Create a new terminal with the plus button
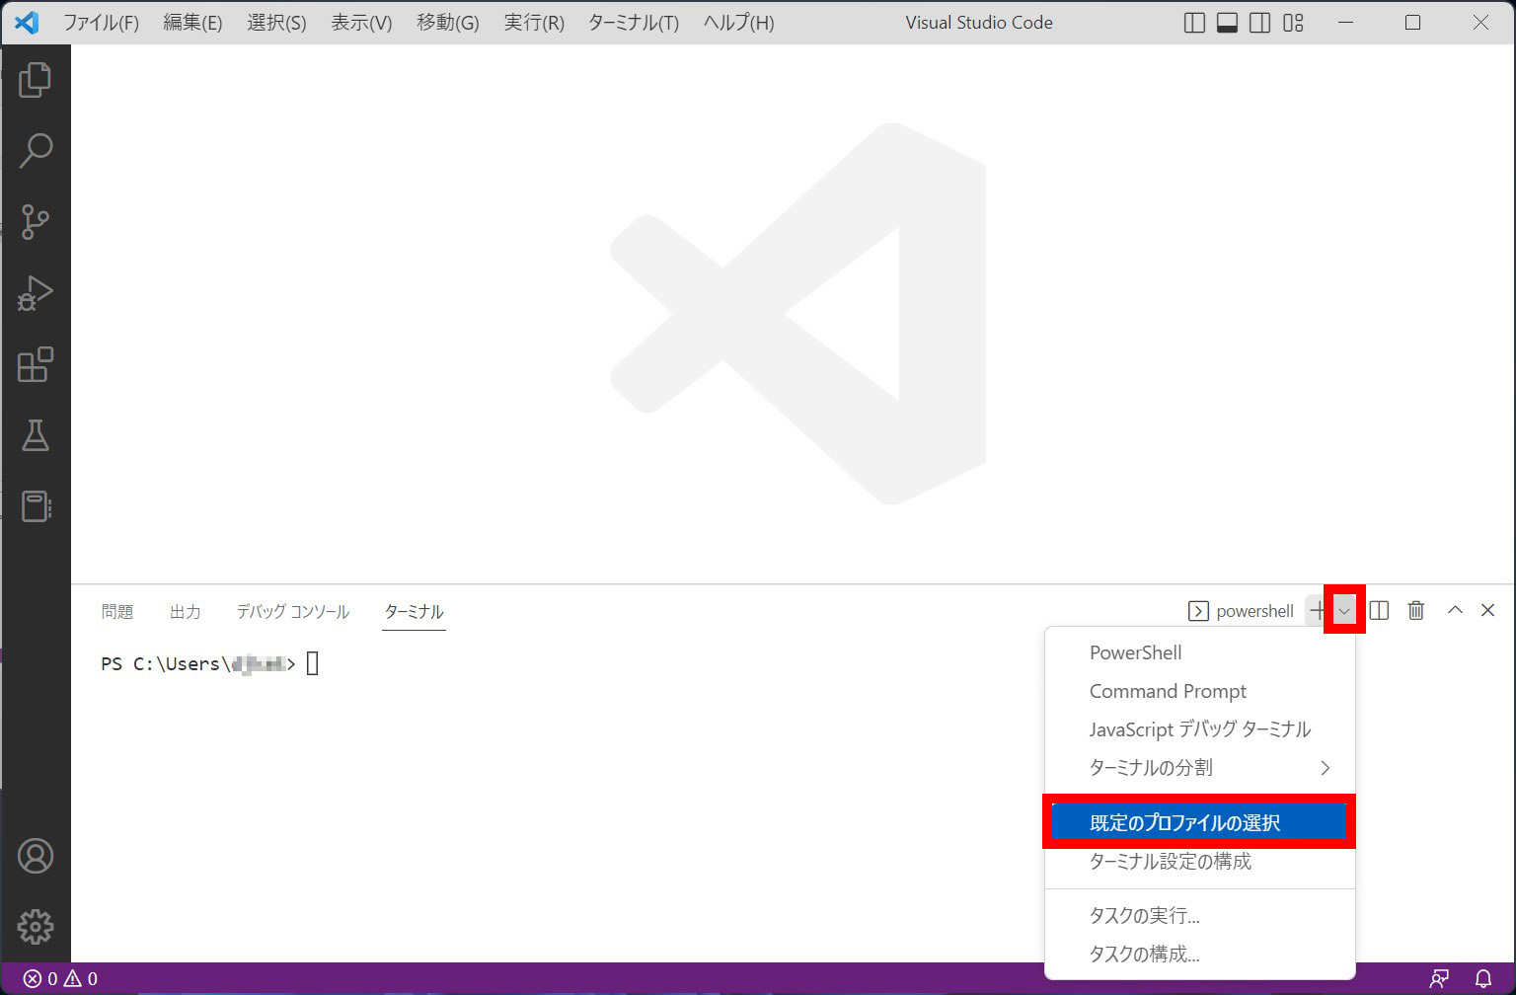This screenshot has width=1516, height=995. click(x=1318, y=611)
